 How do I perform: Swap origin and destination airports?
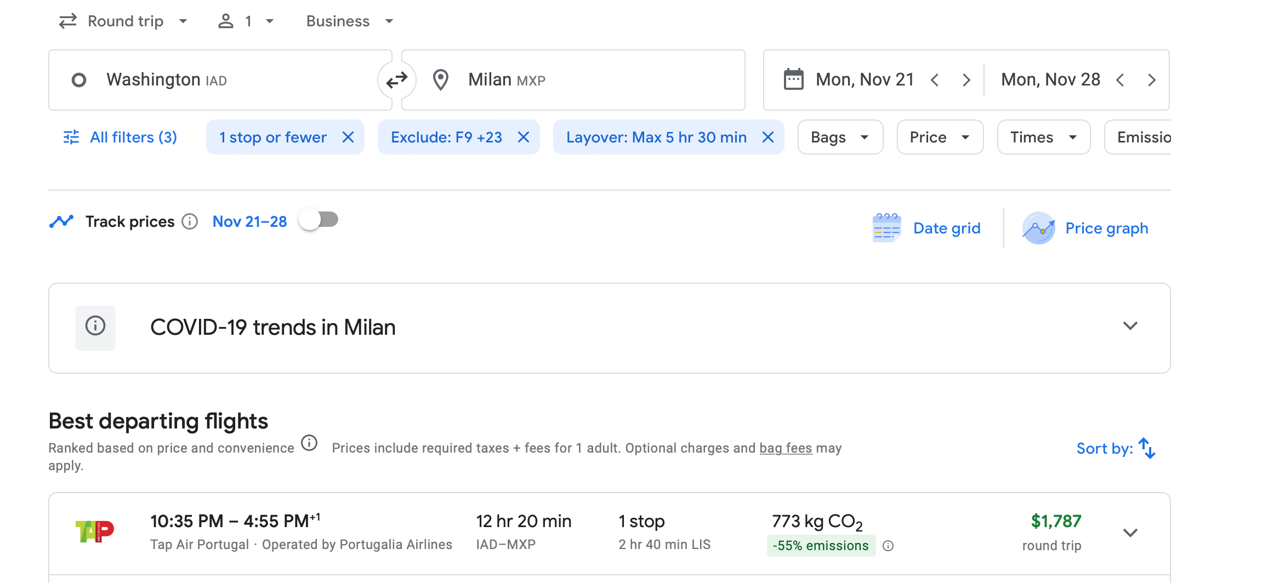pos(396,80)
